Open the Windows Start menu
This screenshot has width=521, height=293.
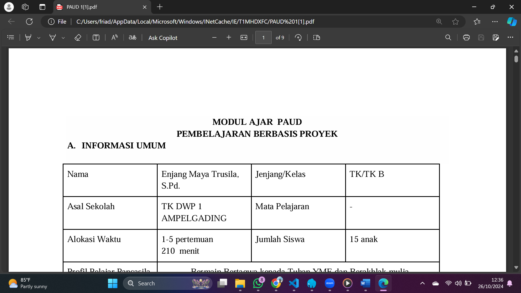(113, 283)
